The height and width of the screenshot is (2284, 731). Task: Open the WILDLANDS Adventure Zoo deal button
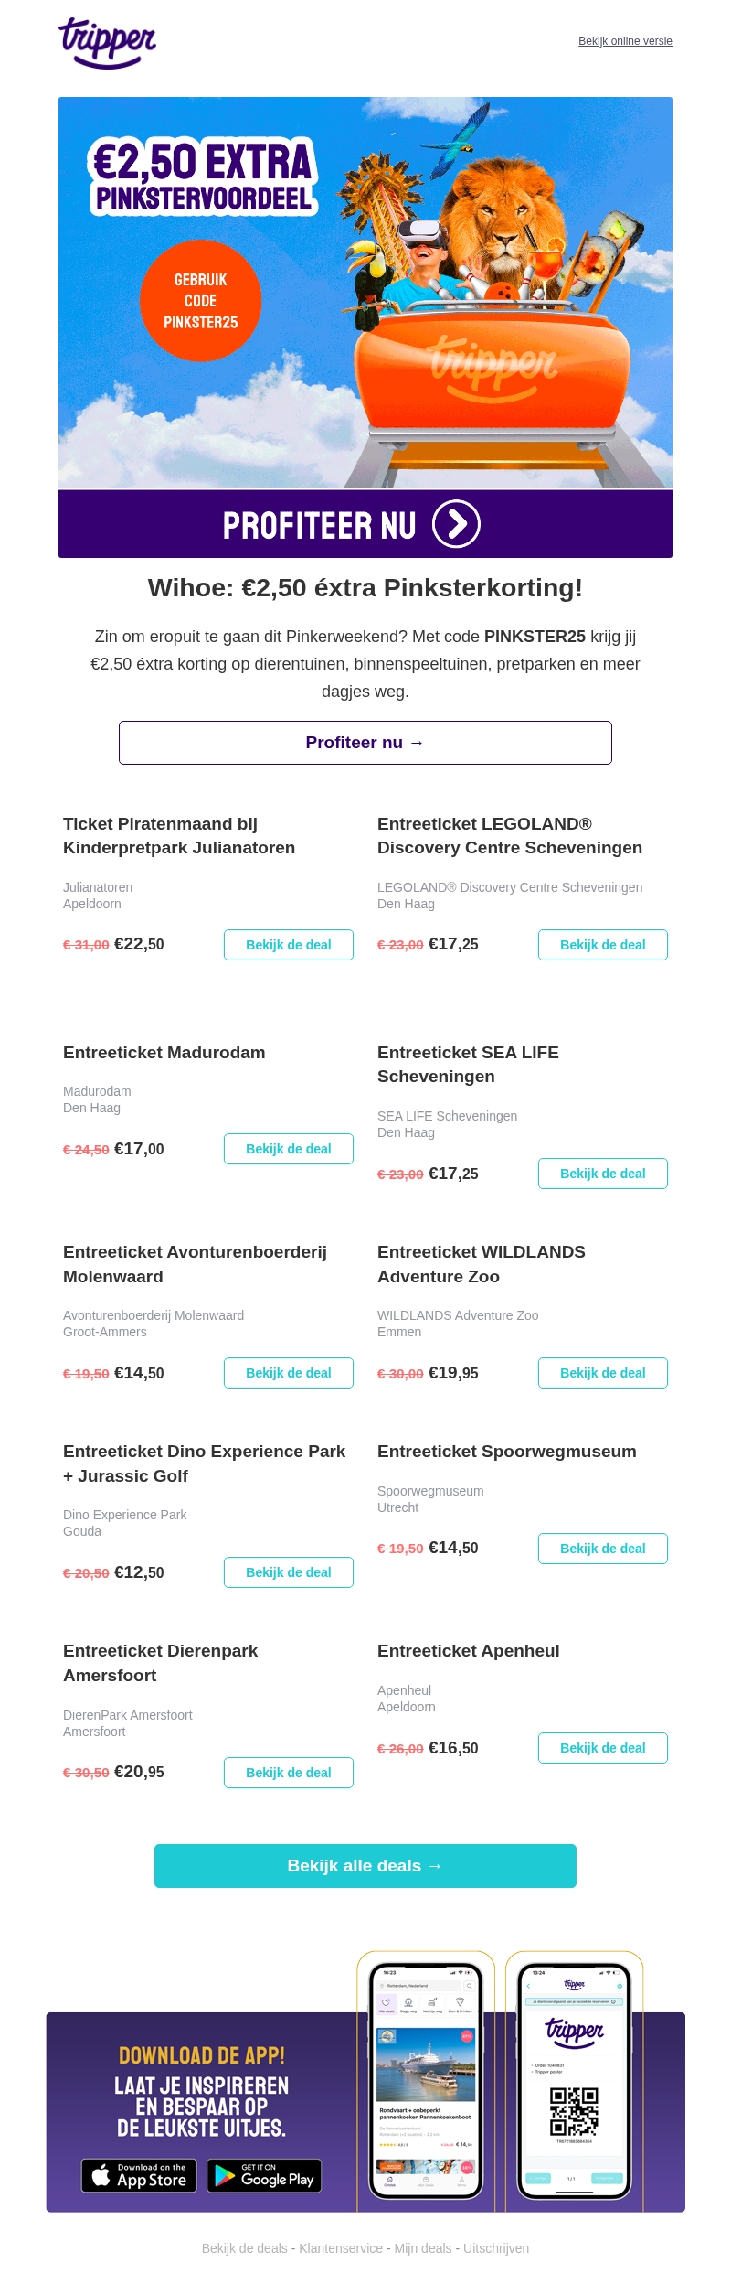coord(602,1373)
